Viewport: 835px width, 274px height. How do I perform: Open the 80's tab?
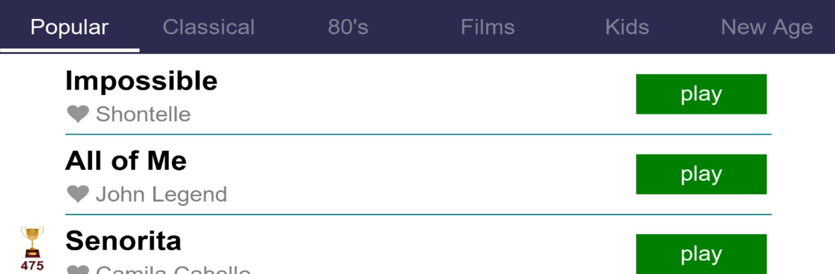pos(348,27)
